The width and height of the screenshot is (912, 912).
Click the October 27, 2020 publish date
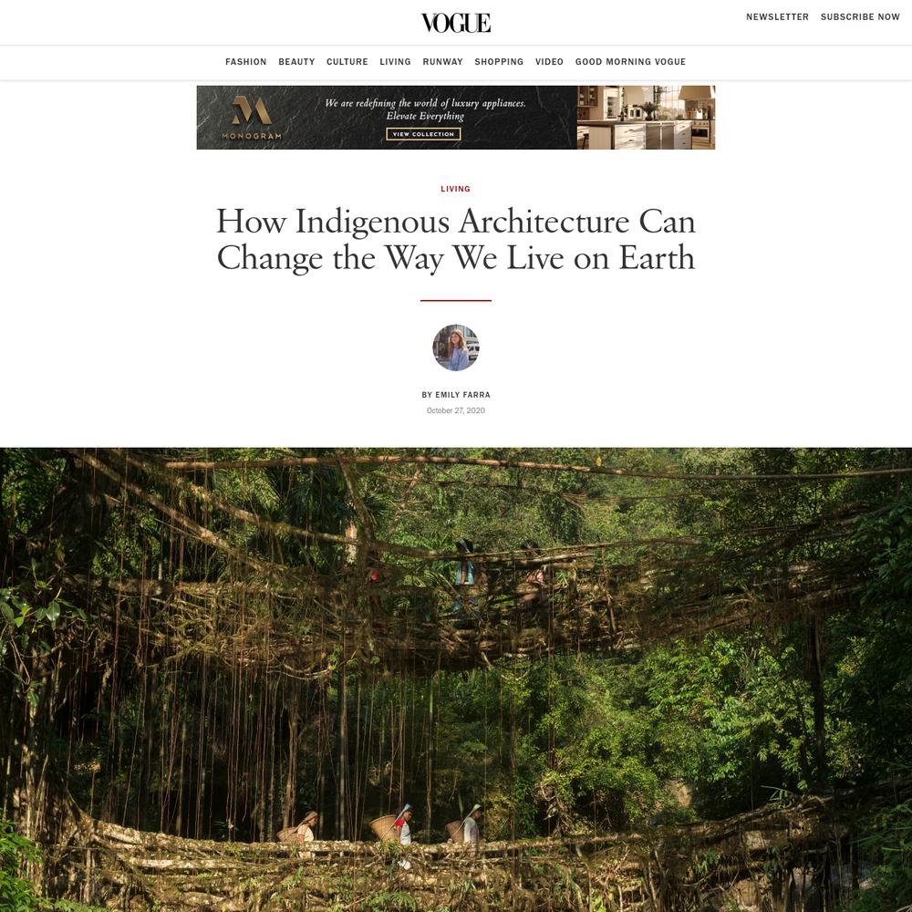[455, 410]
